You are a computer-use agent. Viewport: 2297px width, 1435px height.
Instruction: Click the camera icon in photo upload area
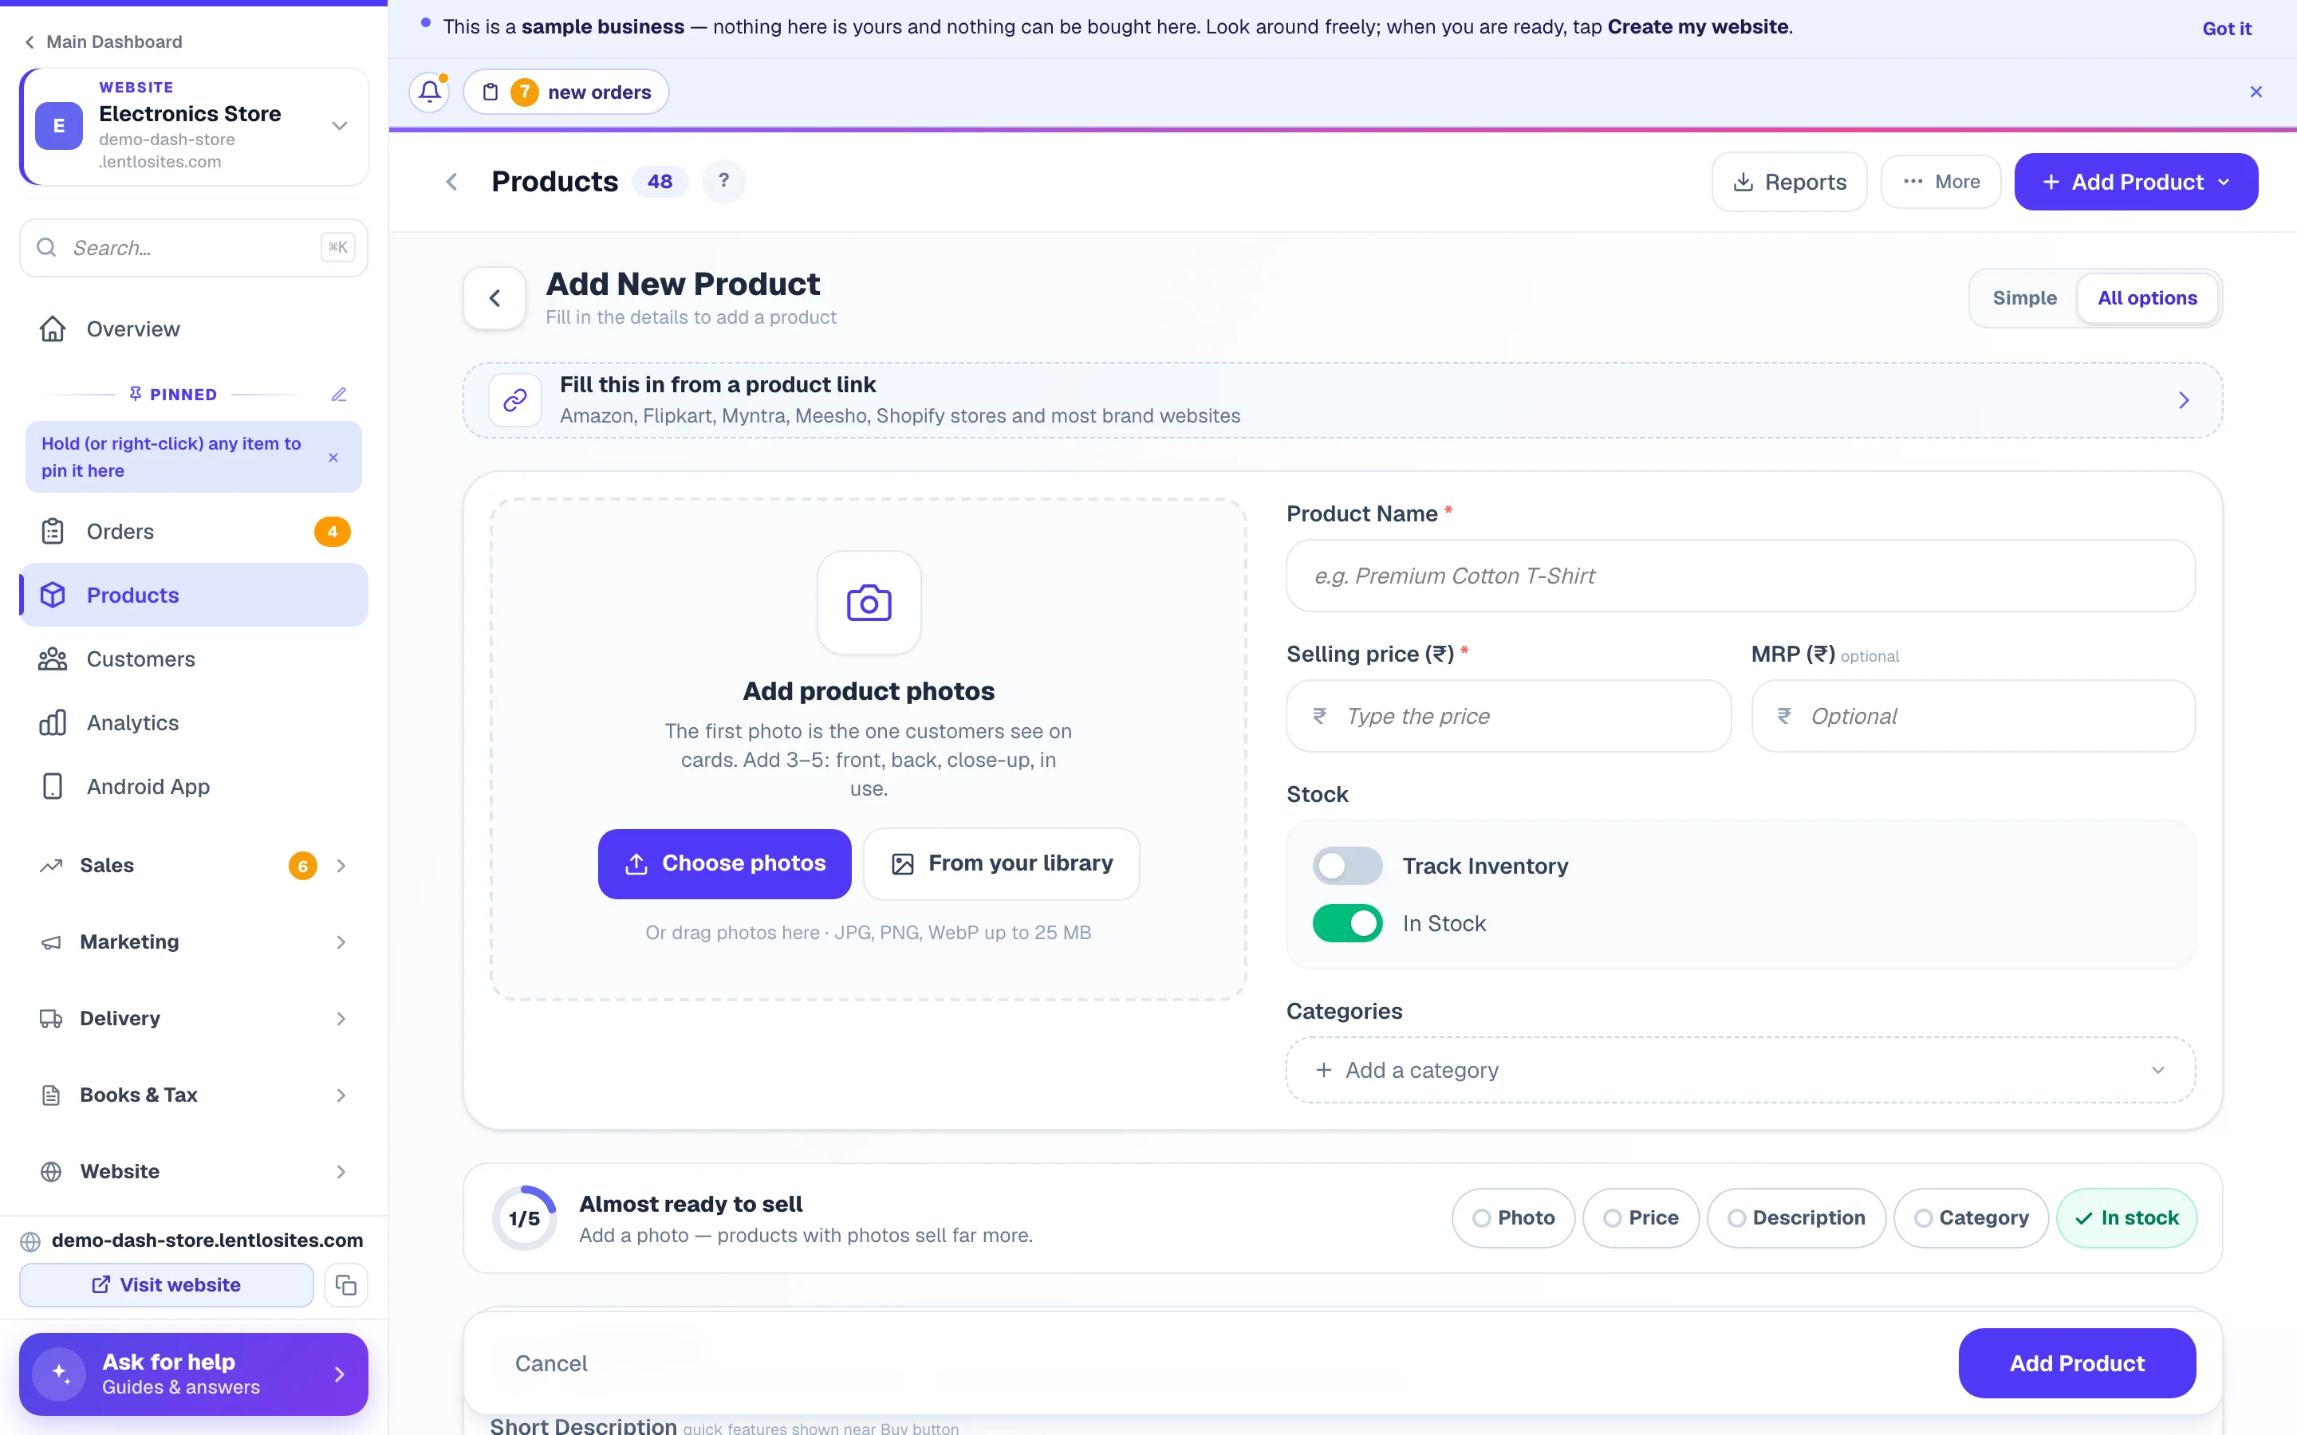click(869, 603)
